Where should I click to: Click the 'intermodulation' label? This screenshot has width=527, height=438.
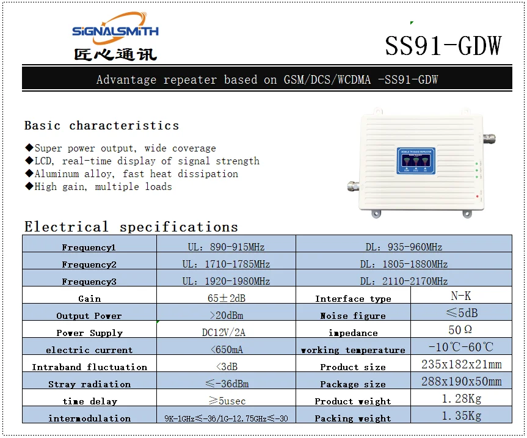point(89,418)
